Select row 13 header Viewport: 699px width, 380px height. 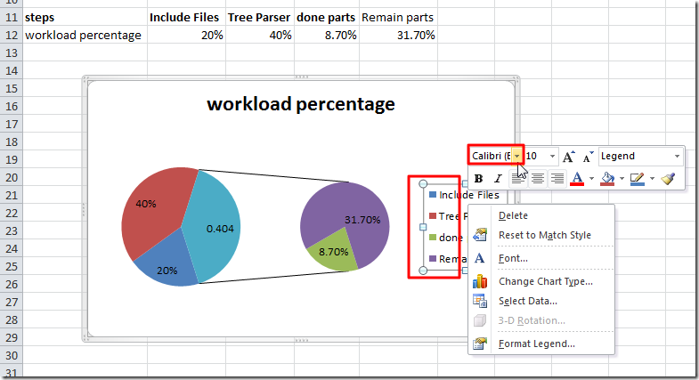point(12,53)
